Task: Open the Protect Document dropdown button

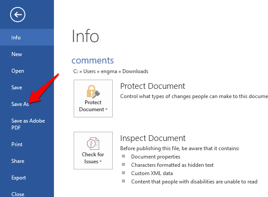Action: pos(93,98)
